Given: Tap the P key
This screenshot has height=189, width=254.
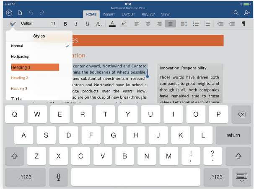Looking at the screenshot, I should [218, 115].
